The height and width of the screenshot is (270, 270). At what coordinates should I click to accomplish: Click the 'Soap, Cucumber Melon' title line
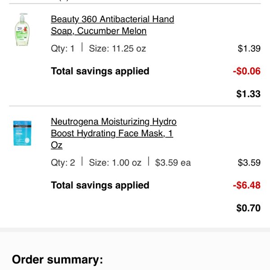(99, 31)
